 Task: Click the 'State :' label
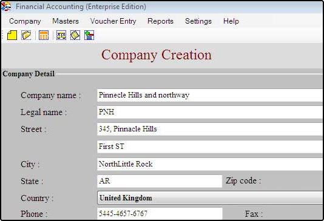tap(32, 181)
